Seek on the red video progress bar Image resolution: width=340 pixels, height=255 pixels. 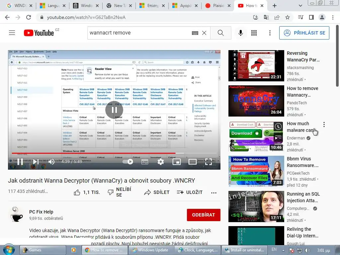114,153
